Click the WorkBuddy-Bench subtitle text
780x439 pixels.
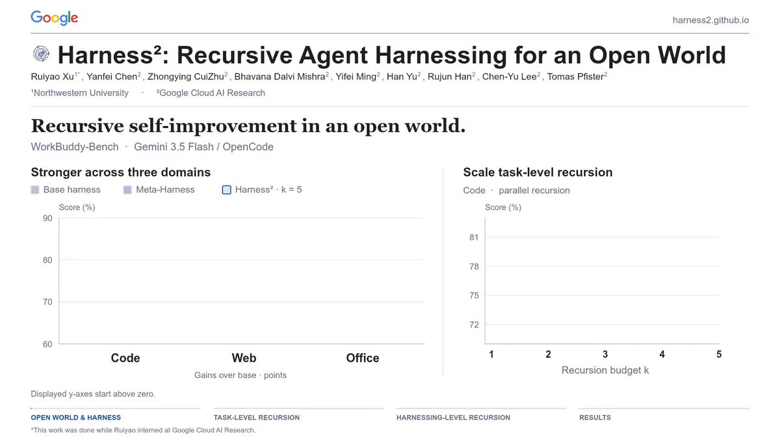[x=75, y=146]
